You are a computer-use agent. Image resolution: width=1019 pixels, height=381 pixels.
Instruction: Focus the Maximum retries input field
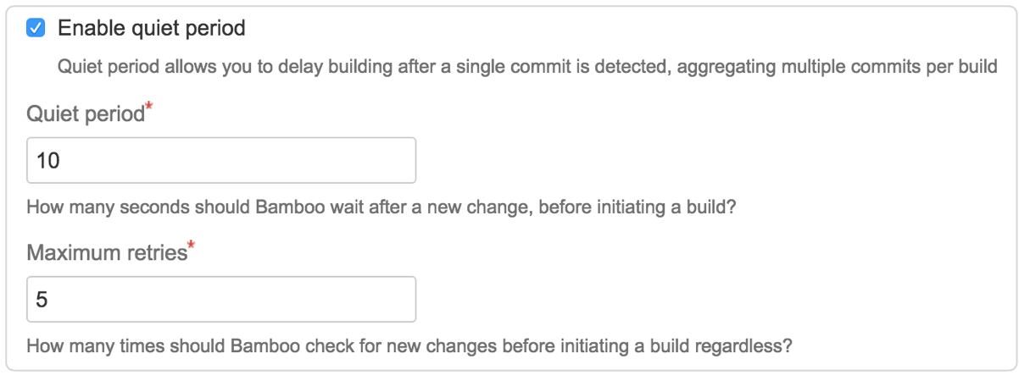click(x=220, y=299)
